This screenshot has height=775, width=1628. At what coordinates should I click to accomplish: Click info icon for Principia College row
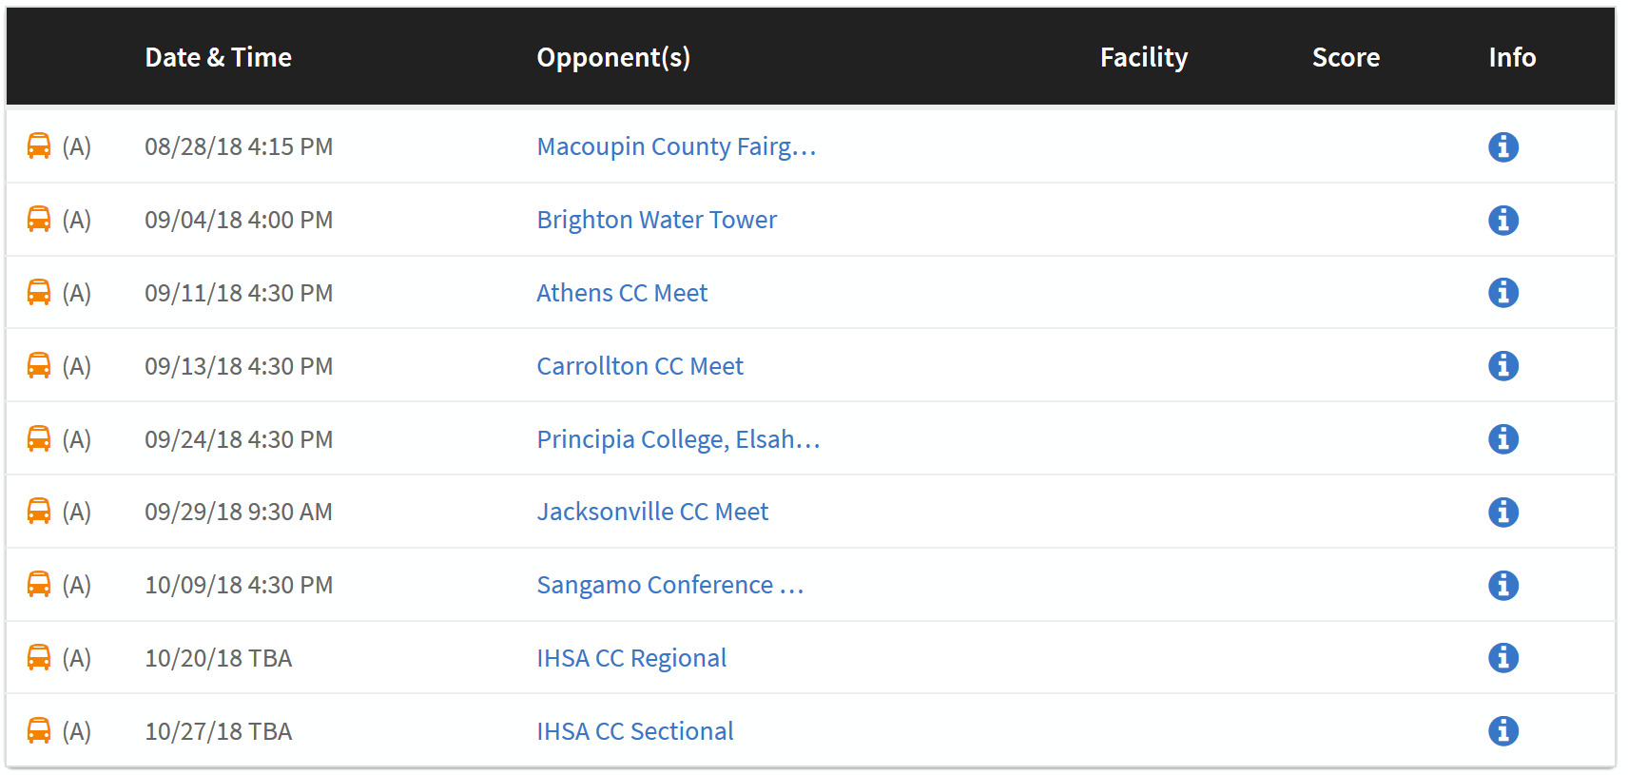click(x=1502, y=439)
